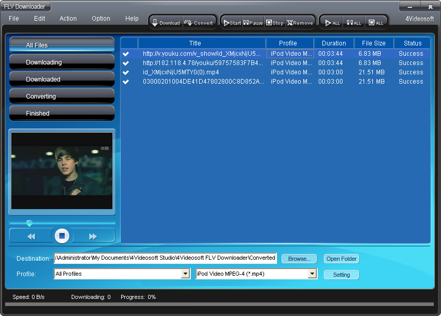Select the http://v.youku.com/v_show row title
Image resolution: width=441 pixels, height=316 pixels.
tap(202, 54)
